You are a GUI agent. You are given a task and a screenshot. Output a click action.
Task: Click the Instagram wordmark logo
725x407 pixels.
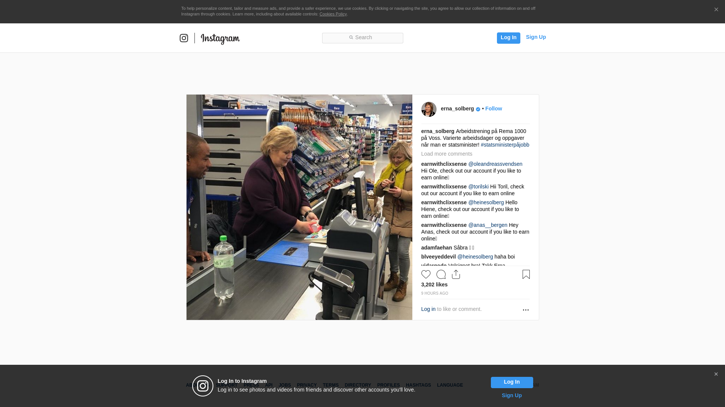click(220, 39)
